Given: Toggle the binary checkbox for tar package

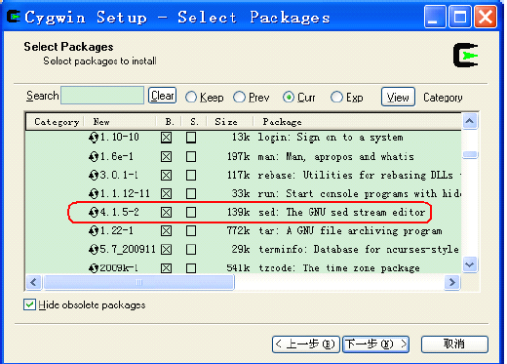Looking at the screenshot, I should coord(166,231).
